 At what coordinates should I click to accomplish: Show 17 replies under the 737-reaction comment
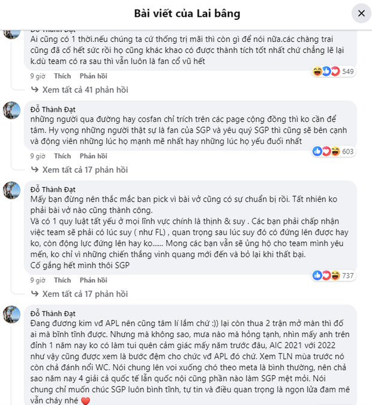pyautogui.click(x=85, y=294)
